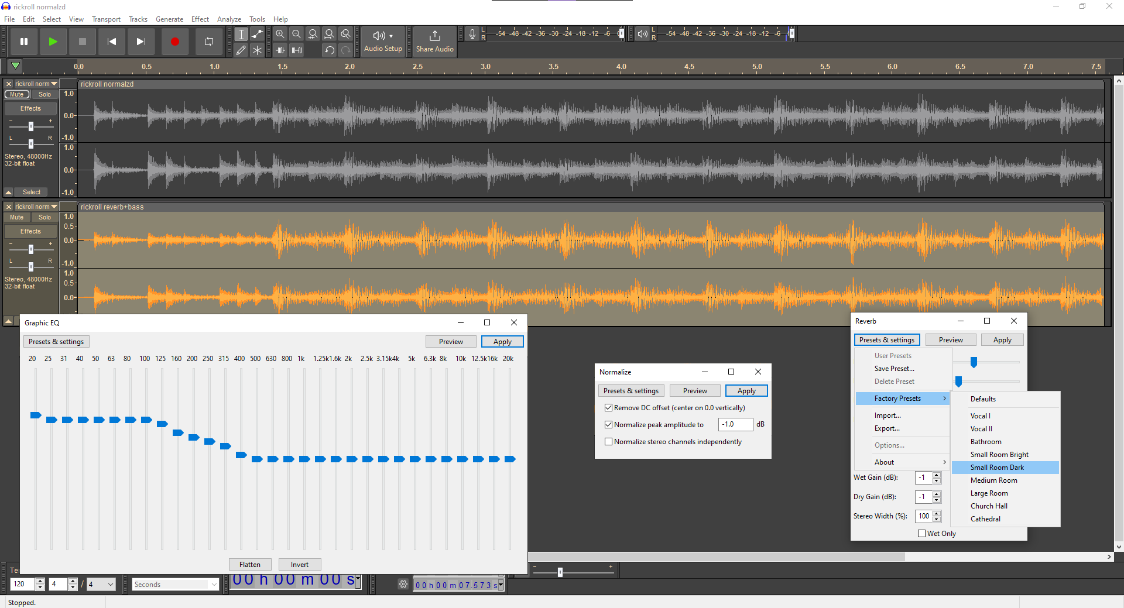Open the rickroll normalzd track name dropdown
1124x608 pixels.
click(36, 84)
